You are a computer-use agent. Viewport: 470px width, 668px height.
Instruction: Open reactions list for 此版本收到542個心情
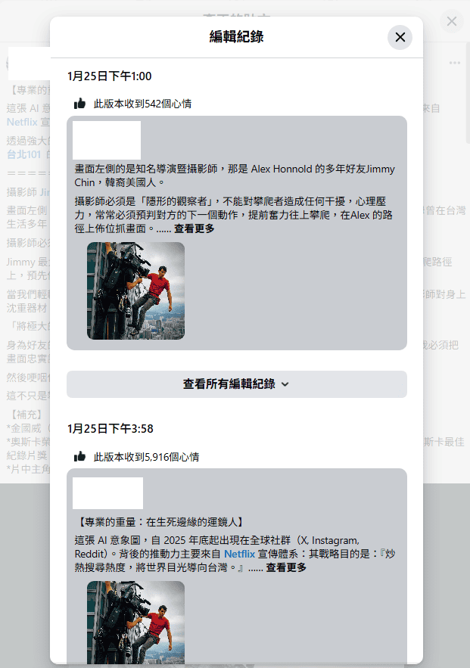pos(142,104)
